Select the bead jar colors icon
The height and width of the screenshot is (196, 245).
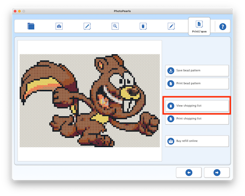click(143, 26)
